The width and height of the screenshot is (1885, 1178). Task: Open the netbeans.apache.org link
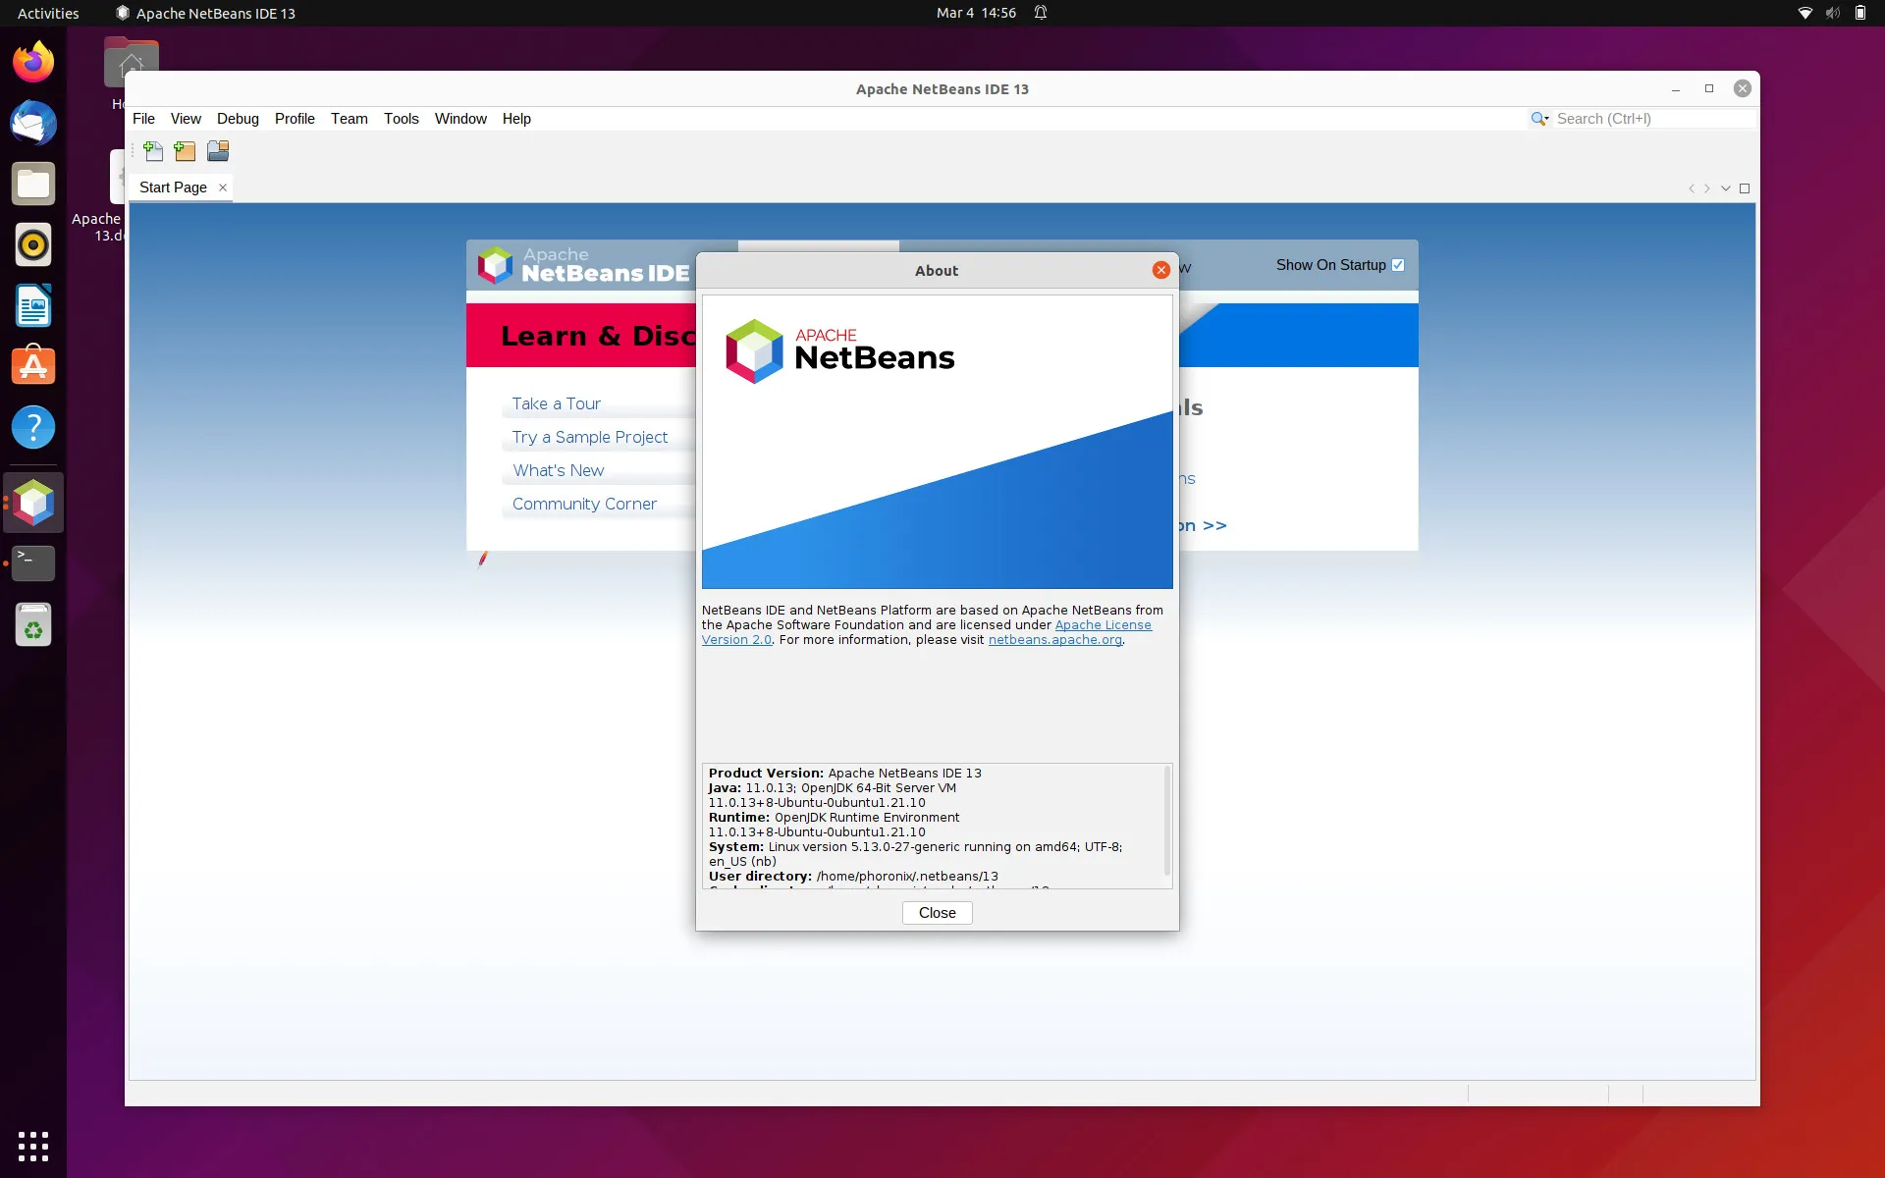point(1054,640)
